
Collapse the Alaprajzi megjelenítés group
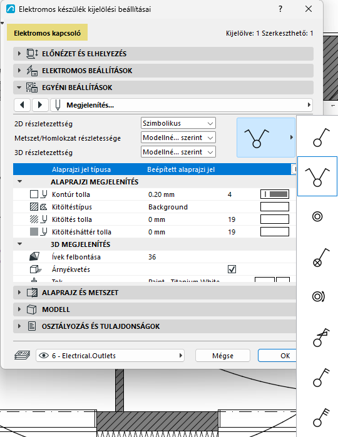pos(19,182)
